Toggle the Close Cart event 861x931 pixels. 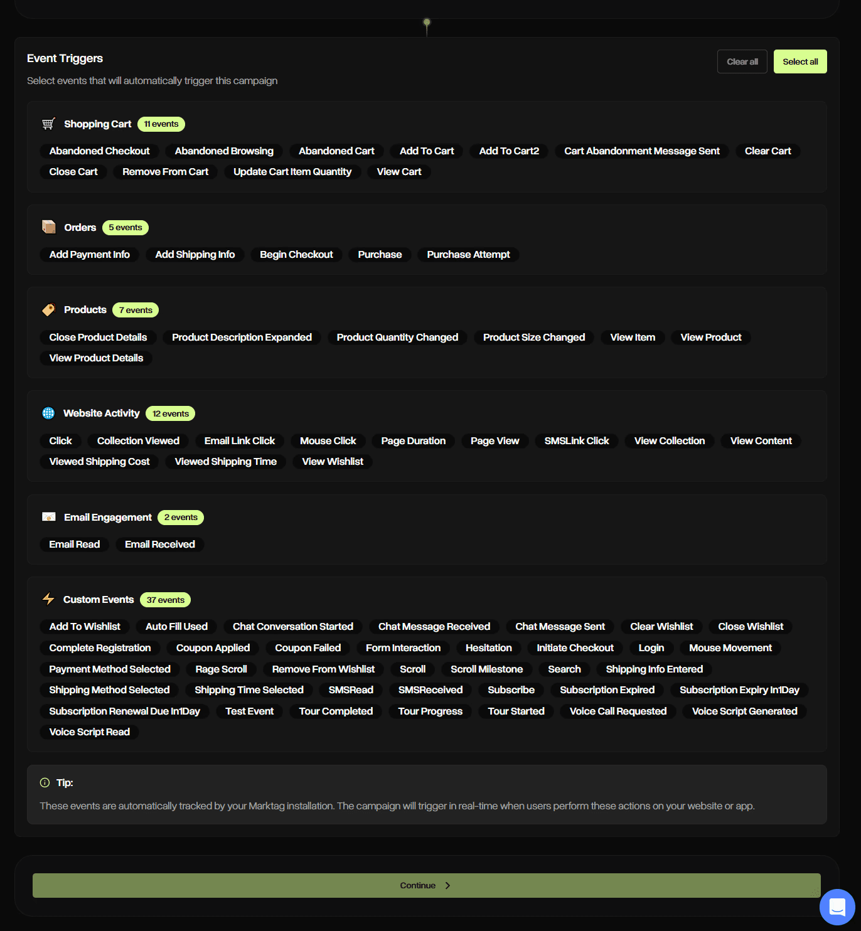point(73,172)
